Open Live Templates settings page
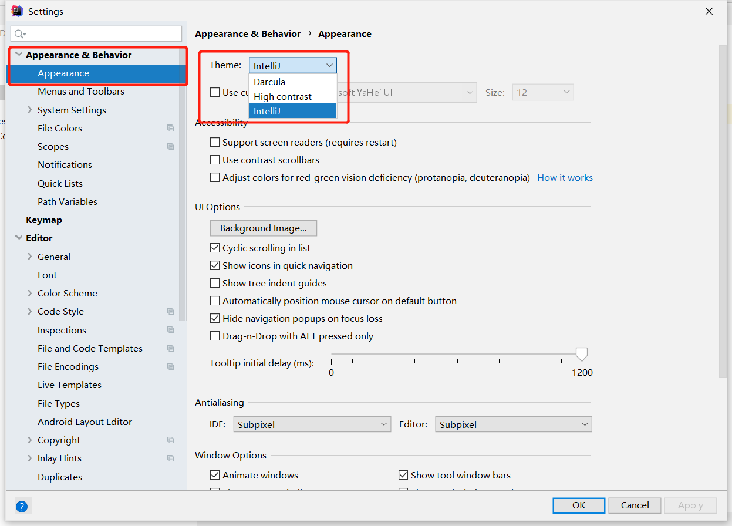Viewport: 732px width, 526px height. (69, 385)
